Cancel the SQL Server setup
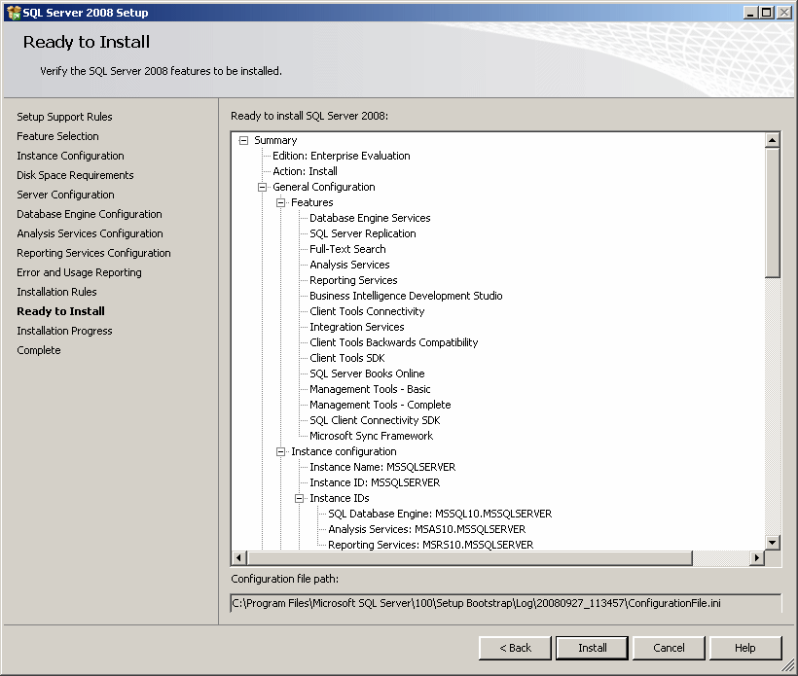 tap(669, 648)
